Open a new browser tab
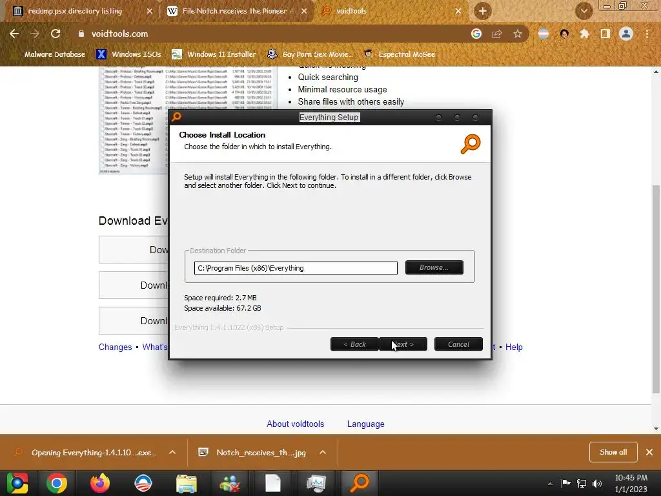The image size is (661, 496). (483, 11)
